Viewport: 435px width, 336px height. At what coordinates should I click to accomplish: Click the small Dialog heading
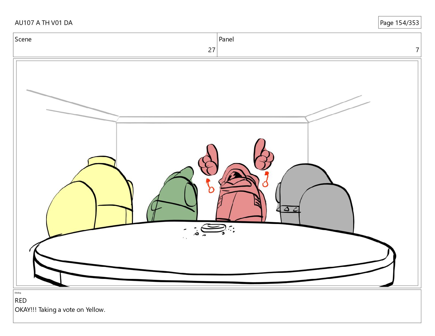18,293
